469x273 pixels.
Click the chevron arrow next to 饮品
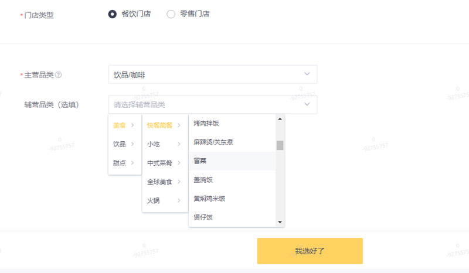132,144
